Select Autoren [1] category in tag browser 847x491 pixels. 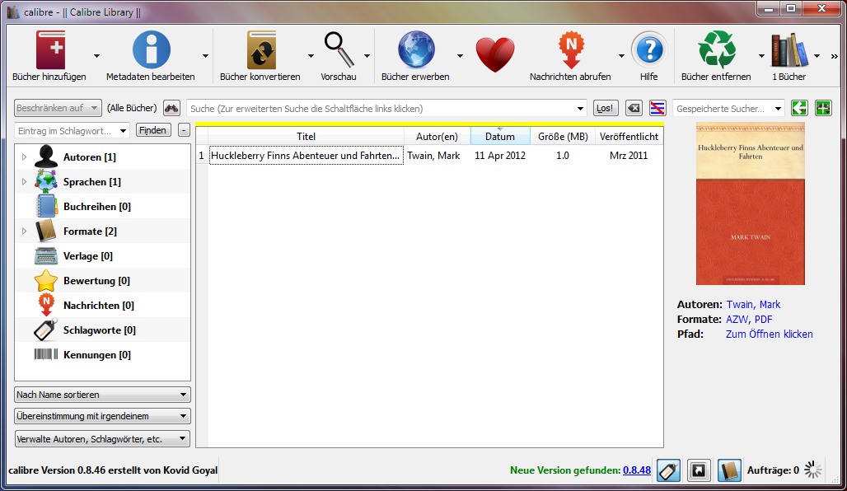click(90, 157)
